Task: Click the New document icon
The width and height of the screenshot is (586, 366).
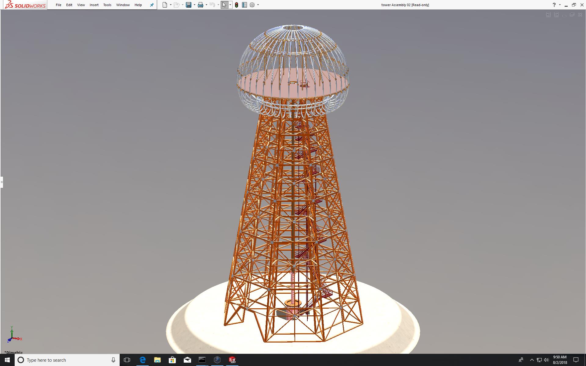Action: (165, 5)
